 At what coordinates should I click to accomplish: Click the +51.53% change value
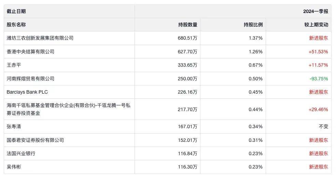coord(318,52)
